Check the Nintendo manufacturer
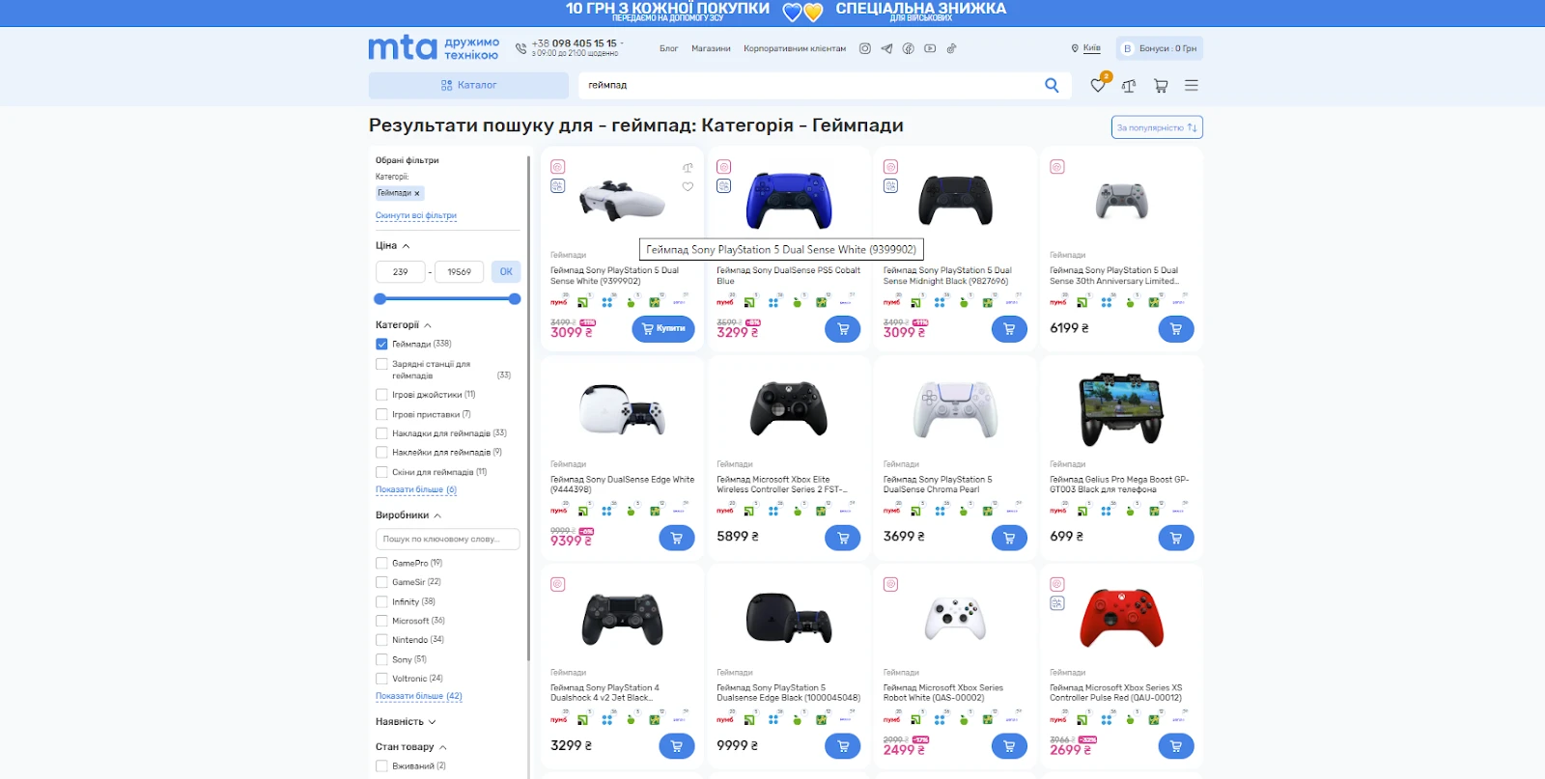Viewport: 1545px width, 779px height. (381, 640)
